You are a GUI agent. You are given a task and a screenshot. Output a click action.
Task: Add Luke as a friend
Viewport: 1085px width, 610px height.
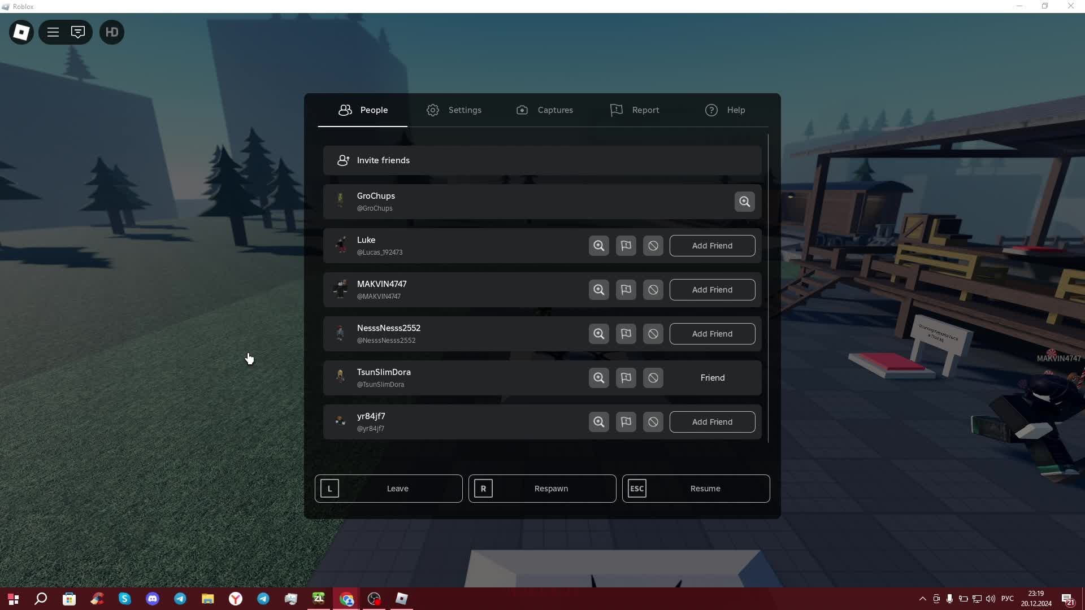coord(712,246)
